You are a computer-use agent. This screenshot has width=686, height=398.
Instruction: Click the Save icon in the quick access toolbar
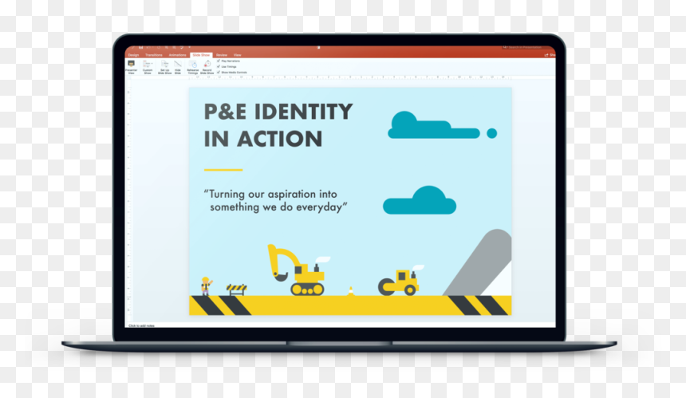tap(141, 47)
